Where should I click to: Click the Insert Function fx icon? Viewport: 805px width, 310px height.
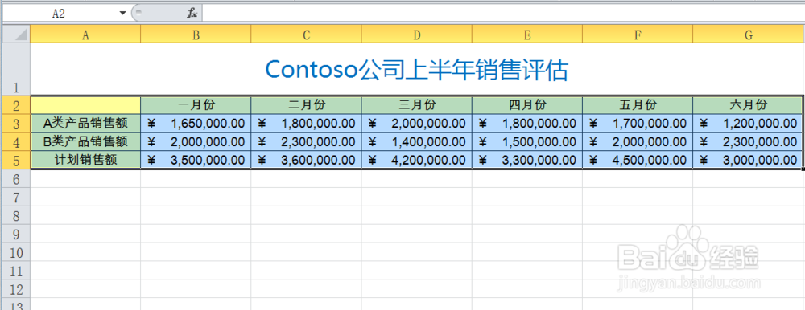[x=192, y=14]
